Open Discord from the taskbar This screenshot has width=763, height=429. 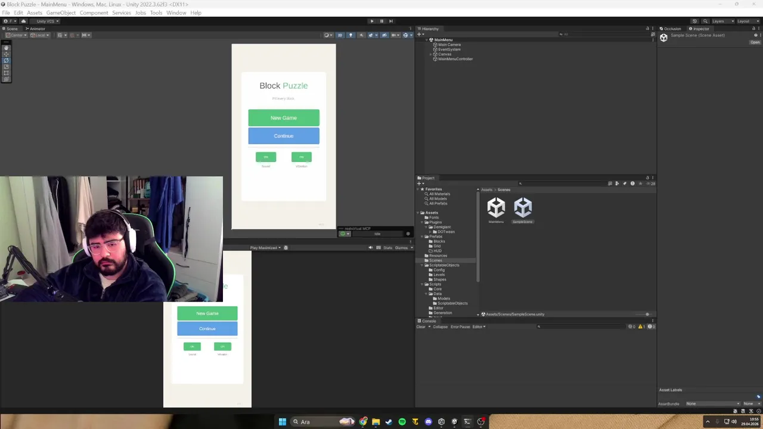[x=428, y=422]
